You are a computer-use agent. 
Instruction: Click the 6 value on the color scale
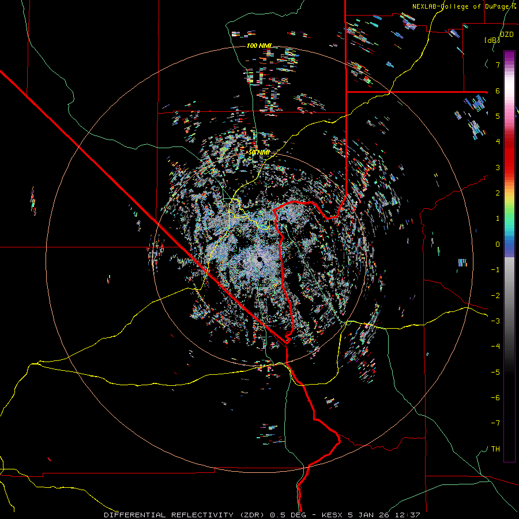click(x=498, y=91)
